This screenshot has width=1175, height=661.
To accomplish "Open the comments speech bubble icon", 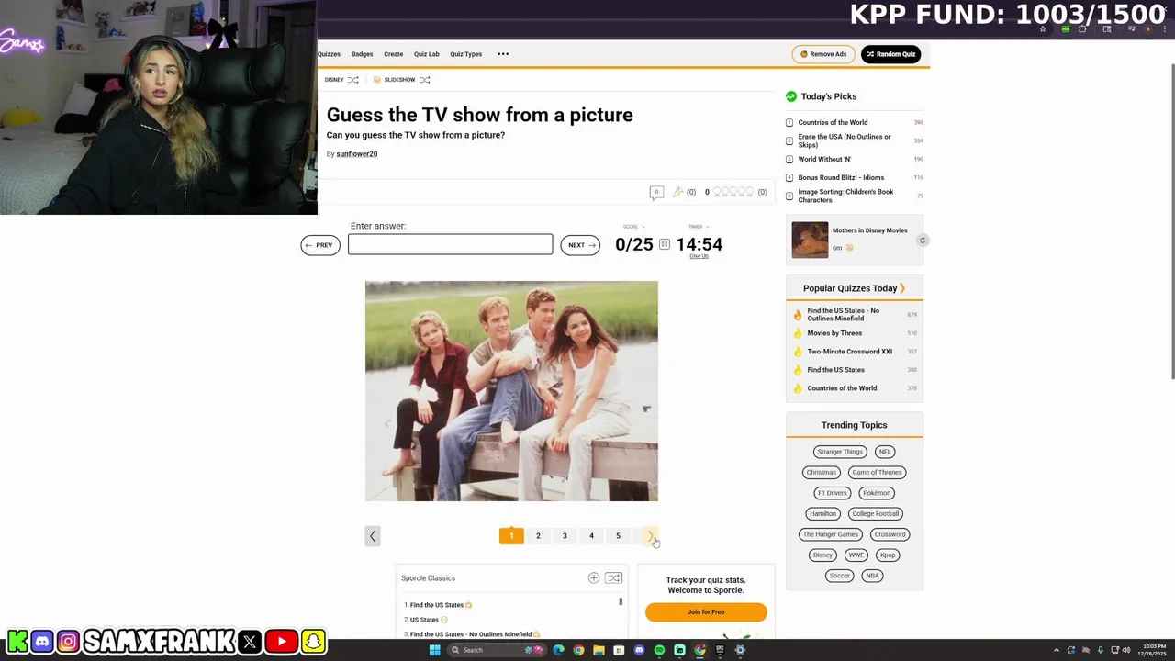I will coord(656,192).
